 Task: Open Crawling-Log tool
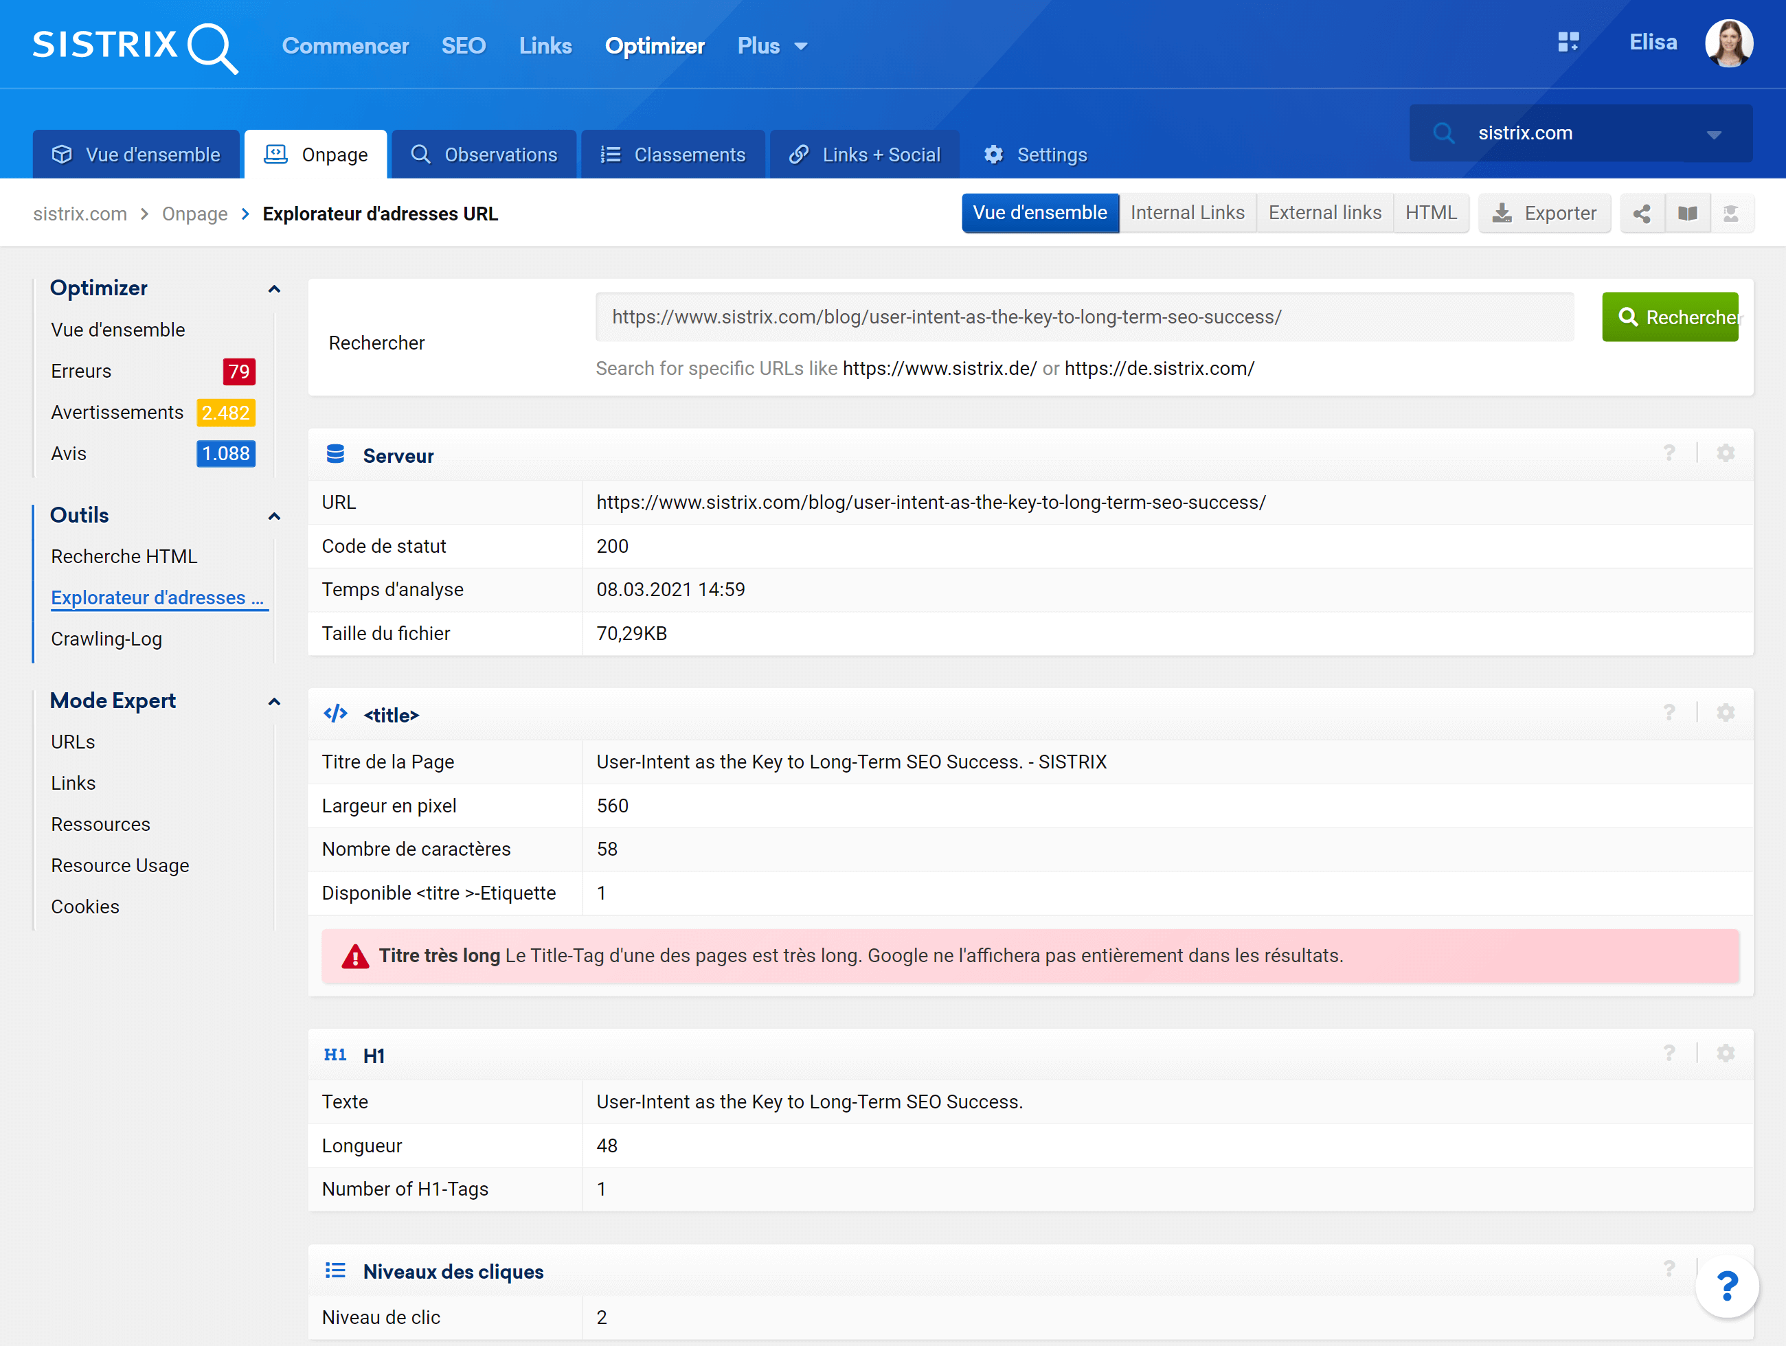click(x=106, y=639)
